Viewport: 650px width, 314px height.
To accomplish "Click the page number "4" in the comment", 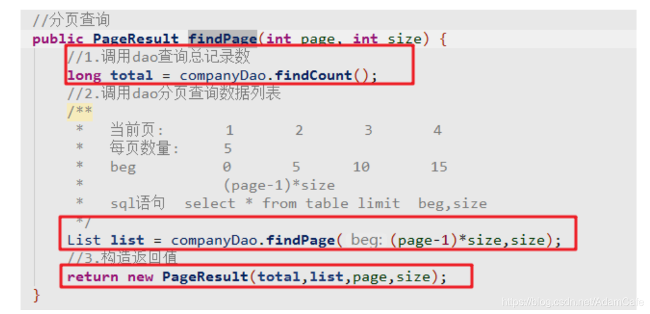I will point(438,130).
